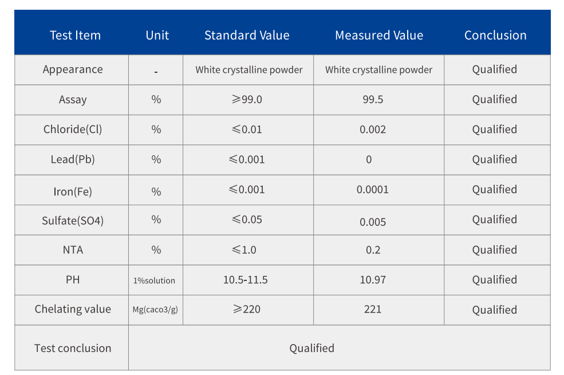Select the Assay measured value 99.5
564x375 pixels.
(373, 100)
